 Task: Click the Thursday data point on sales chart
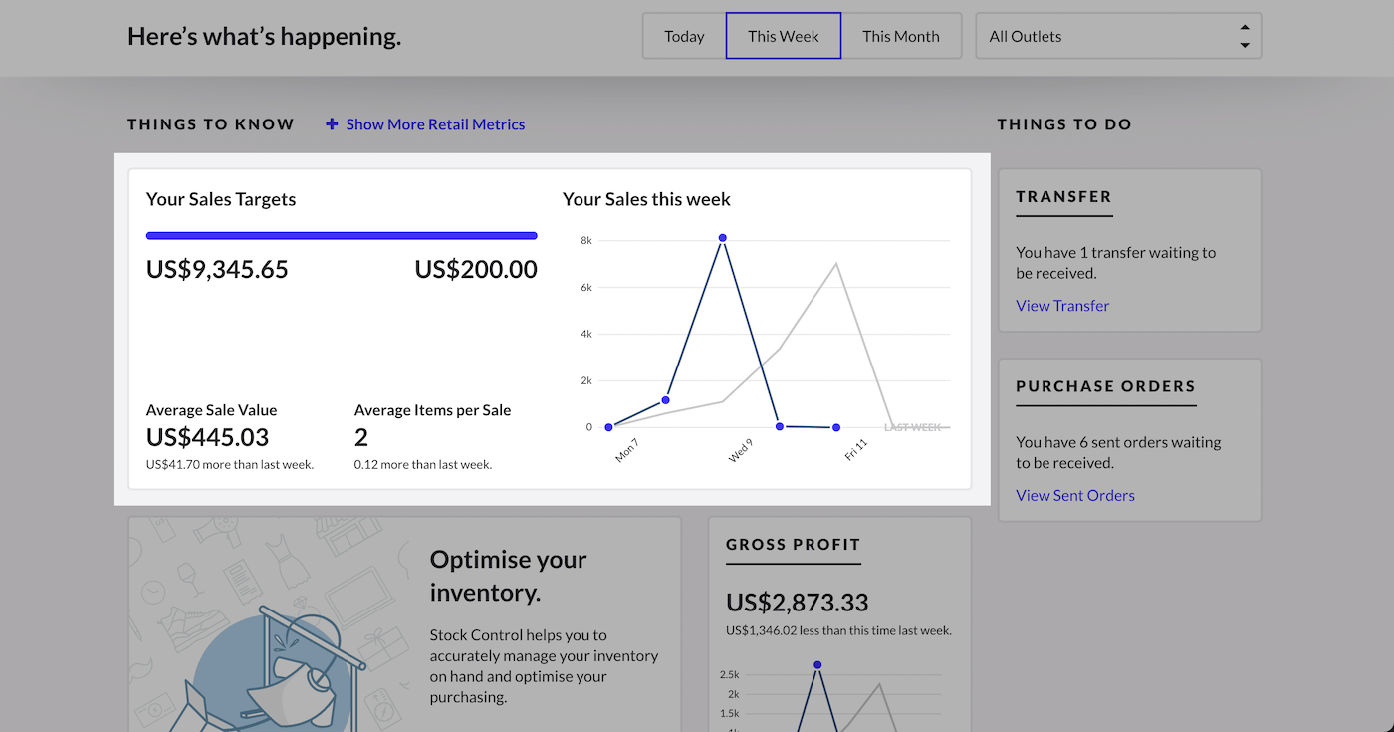[x=779, y=426]
